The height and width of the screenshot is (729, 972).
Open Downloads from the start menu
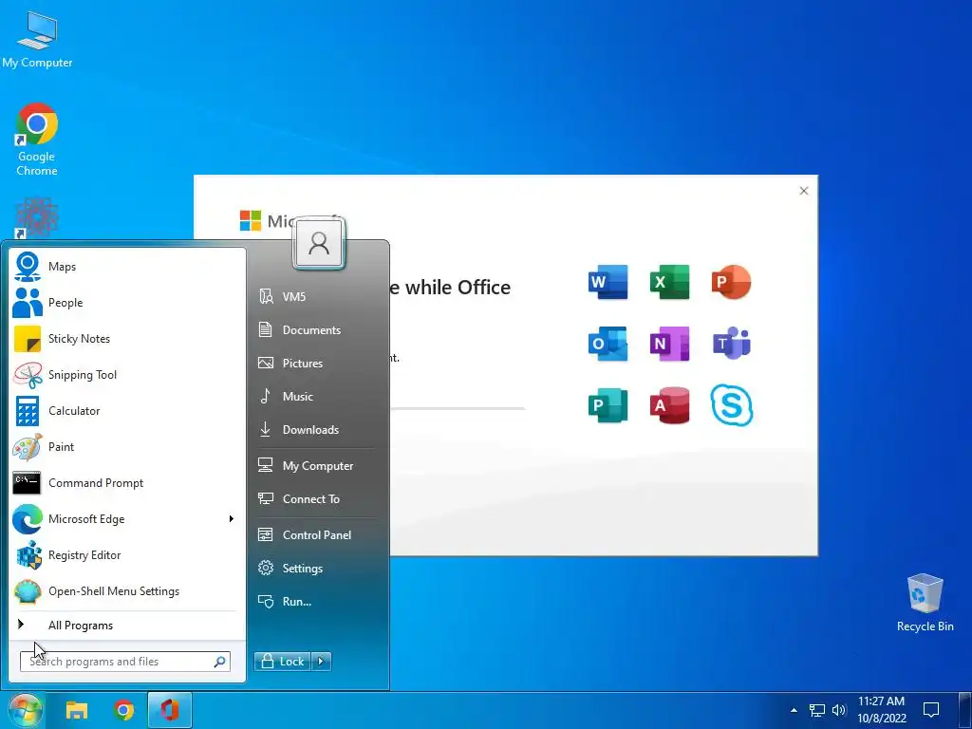pos(316,430)
